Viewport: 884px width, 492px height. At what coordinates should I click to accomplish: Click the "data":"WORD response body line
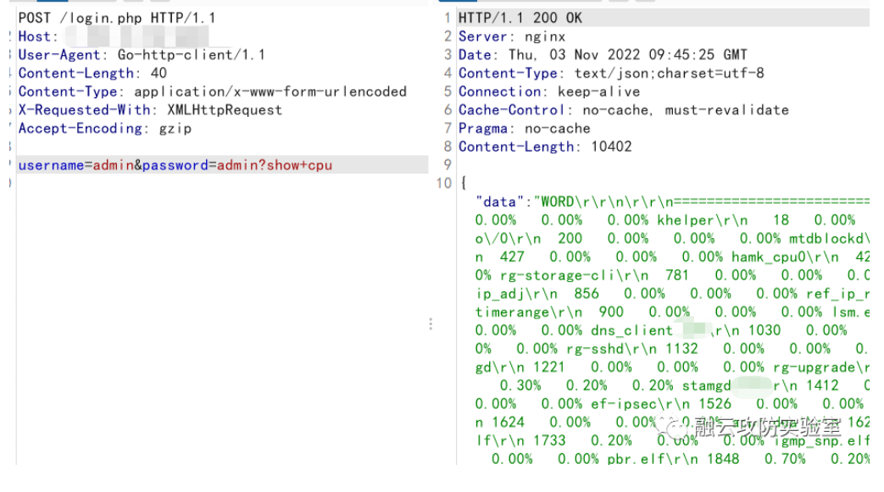click(x=672, y=202)
